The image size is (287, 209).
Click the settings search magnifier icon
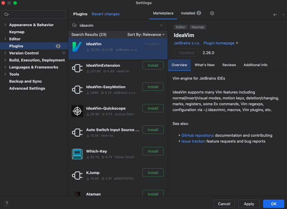pos(6,14)
